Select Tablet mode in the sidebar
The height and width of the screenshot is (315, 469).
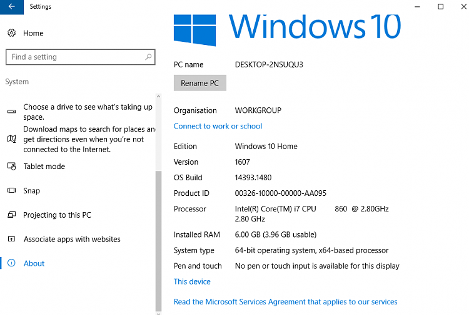44,167
